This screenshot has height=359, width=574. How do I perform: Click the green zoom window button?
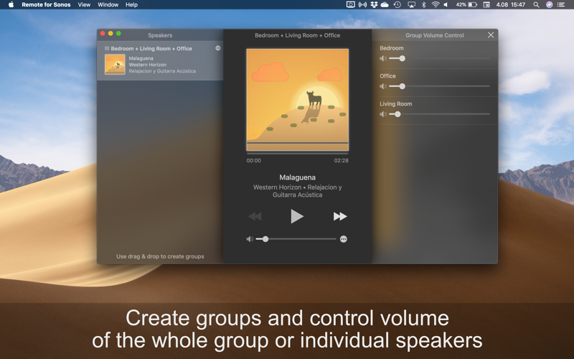point(118,33)
